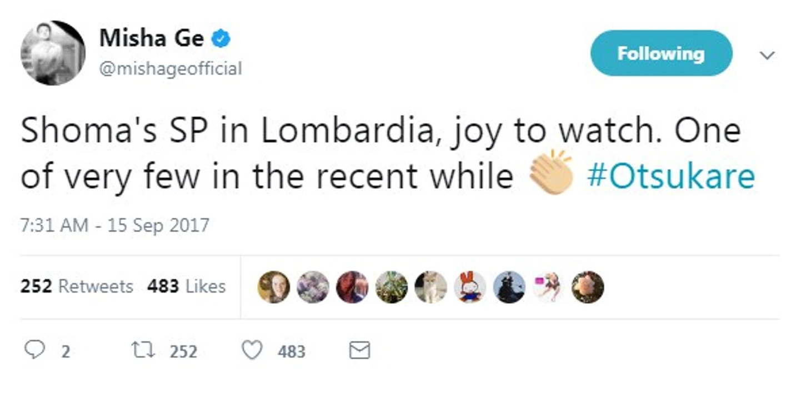Click the purple flowers avatar
Screen dimensions: 811x402
tap(313, 287)
